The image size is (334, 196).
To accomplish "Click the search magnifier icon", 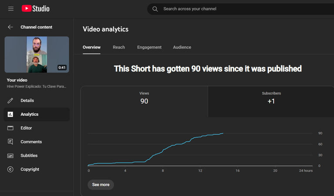I will 155,9.
